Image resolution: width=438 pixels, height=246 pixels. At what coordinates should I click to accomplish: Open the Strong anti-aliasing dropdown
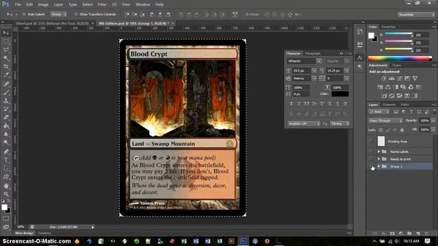tap(339, 124)
